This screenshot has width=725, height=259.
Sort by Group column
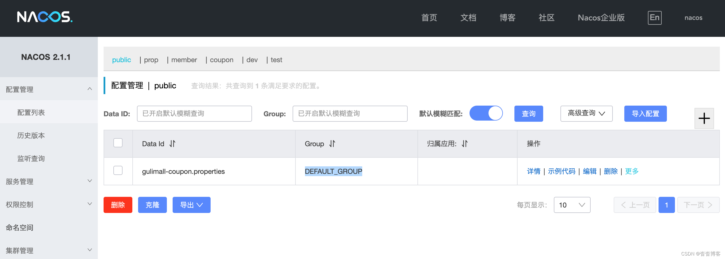[332, 144]
